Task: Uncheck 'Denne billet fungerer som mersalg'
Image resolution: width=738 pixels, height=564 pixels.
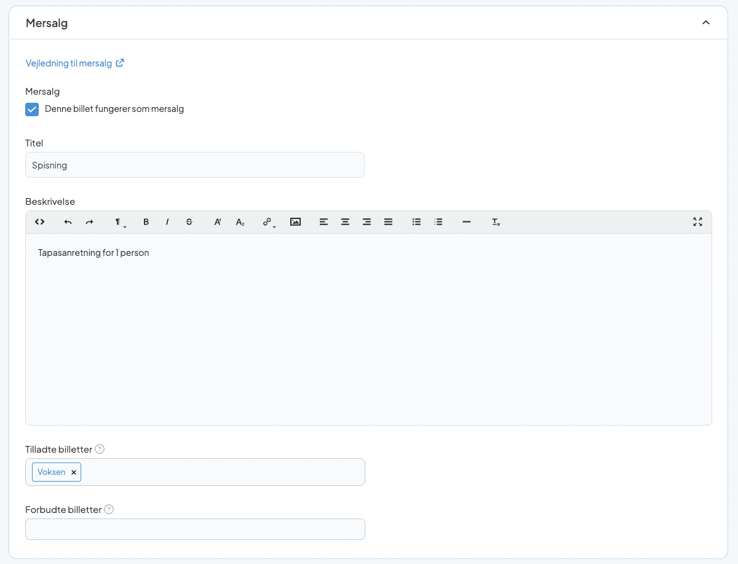Action: tap(32, 109)
